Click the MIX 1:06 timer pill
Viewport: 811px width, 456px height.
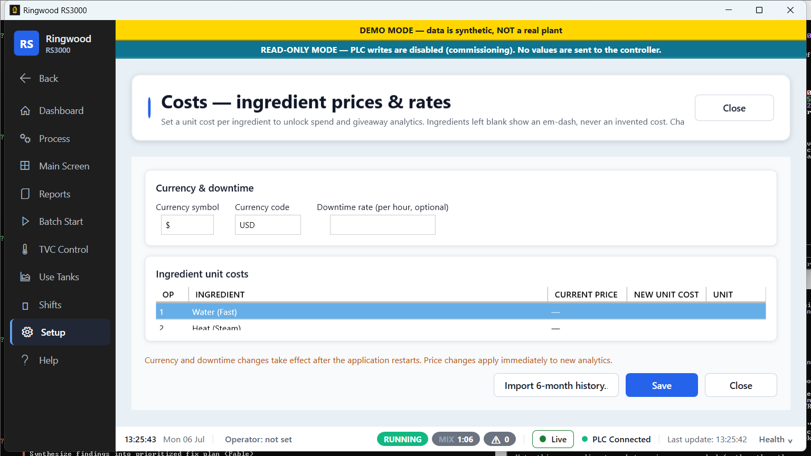click(x=456, y=439)
